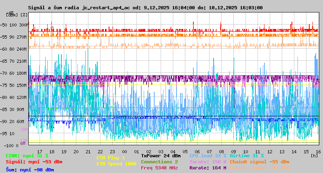Click the Chain0 signal -55 dBm legend entry
323x173 pixels.
259,162
